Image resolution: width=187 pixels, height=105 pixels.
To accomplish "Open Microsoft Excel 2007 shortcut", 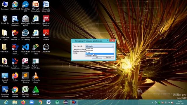I will coord(25,92).
